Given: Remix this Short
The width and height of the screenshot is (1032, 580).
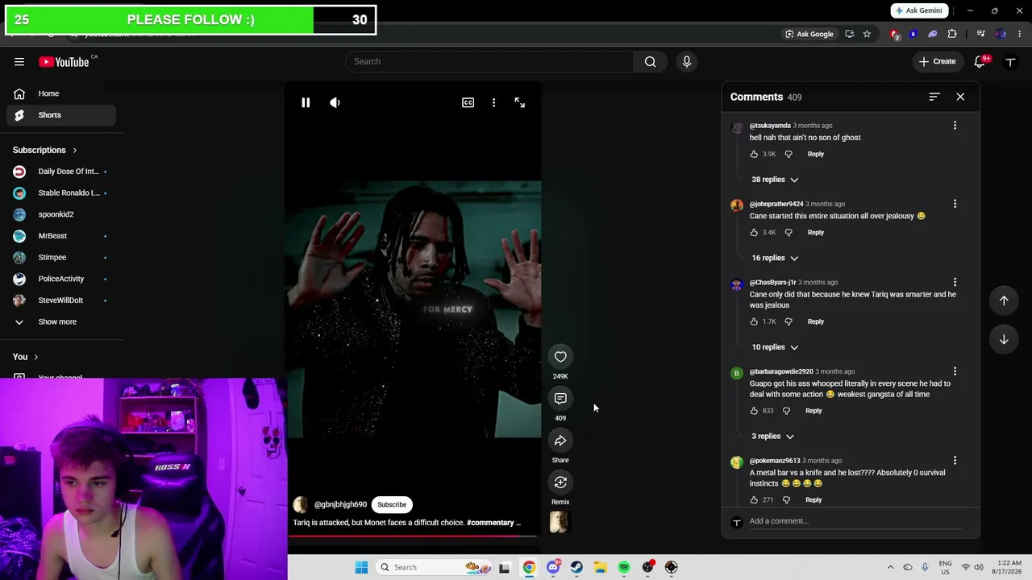Looking at the screenshot, I should [560, 483].
